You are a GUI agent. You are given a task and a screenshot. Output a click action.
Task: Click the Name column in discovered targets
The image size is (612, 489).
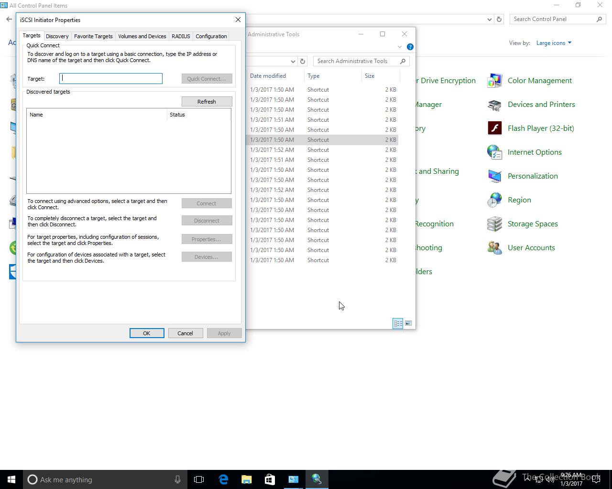click(97, 115)
